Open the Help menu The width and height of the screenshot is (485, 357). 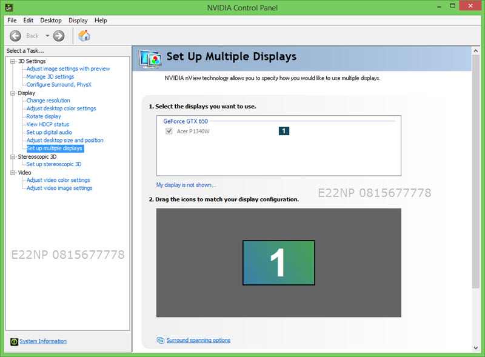click(101, 20)
